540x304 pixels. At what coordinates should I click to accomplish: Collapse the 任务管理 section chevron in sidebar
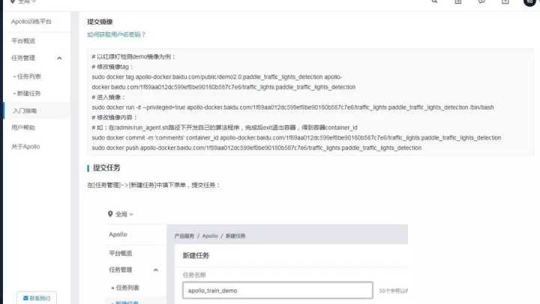click(59, 58)
